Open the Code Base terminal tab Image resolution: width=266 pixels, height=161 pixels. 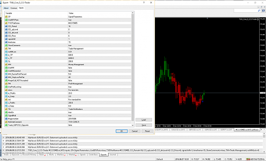[93, 155]
